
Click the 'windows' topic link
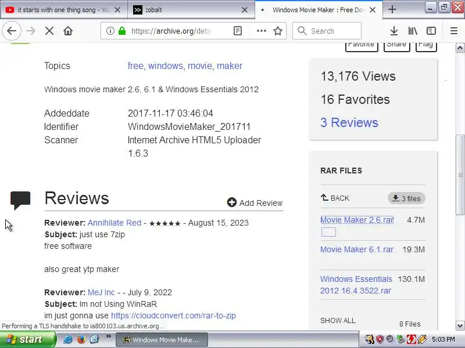click(x=166, y=66)
